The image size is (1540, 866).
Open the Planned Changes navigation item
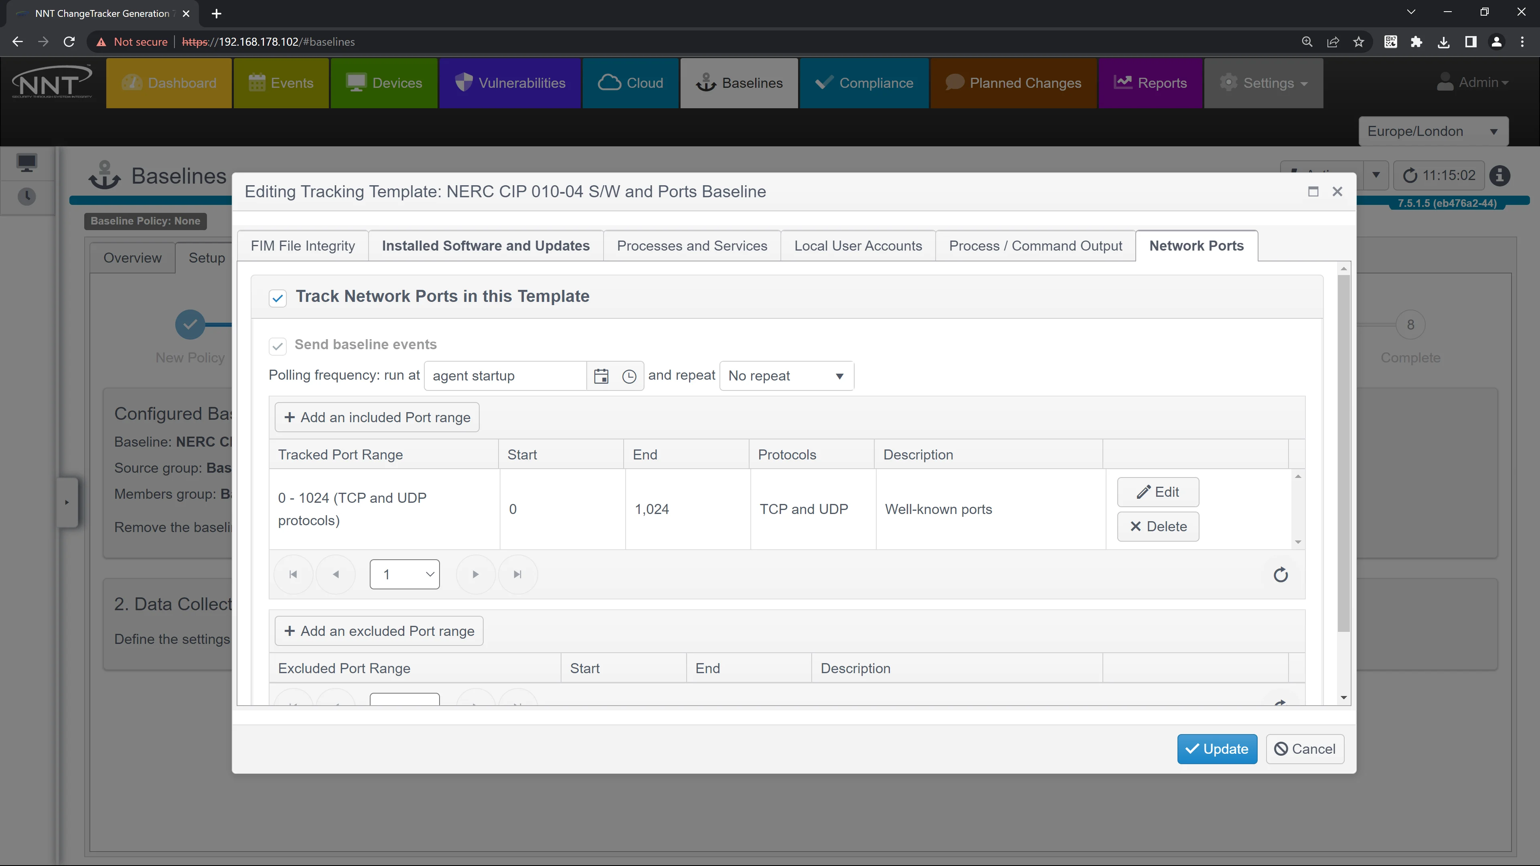tap(1013, 83)
